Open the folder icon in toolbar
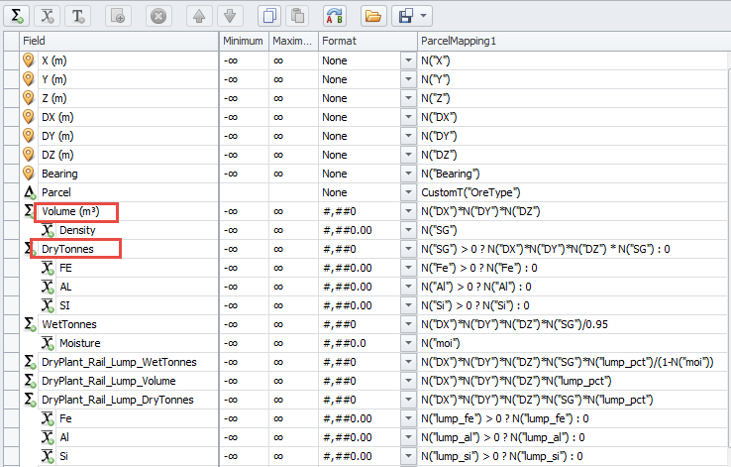This screenshot has width=731, height=467. (x=372, y=16)
